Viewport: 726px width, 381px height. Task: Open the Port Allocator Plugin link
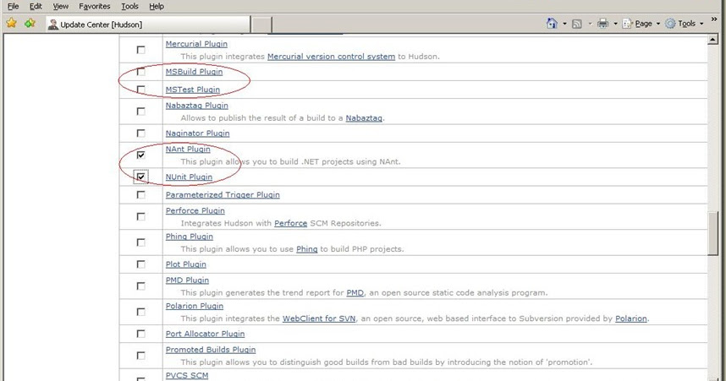[x=205, y=334]
